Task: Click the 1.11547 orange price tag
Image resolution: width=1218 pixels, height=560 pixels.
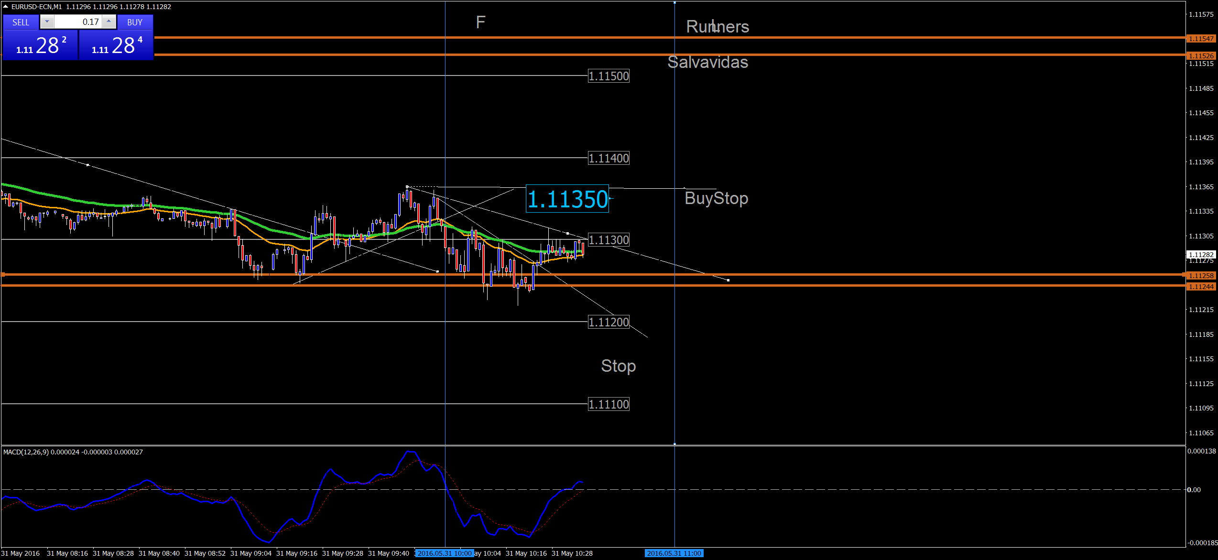Action: pos(1201,38)
